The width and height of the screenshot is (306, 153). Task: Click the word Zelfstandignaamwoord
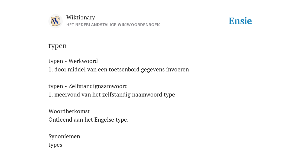click(98, 86)
